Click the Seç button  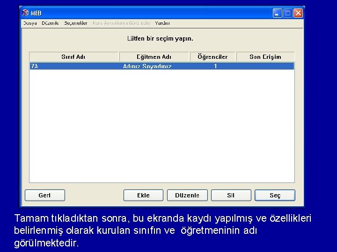click(x=275, y=195)
